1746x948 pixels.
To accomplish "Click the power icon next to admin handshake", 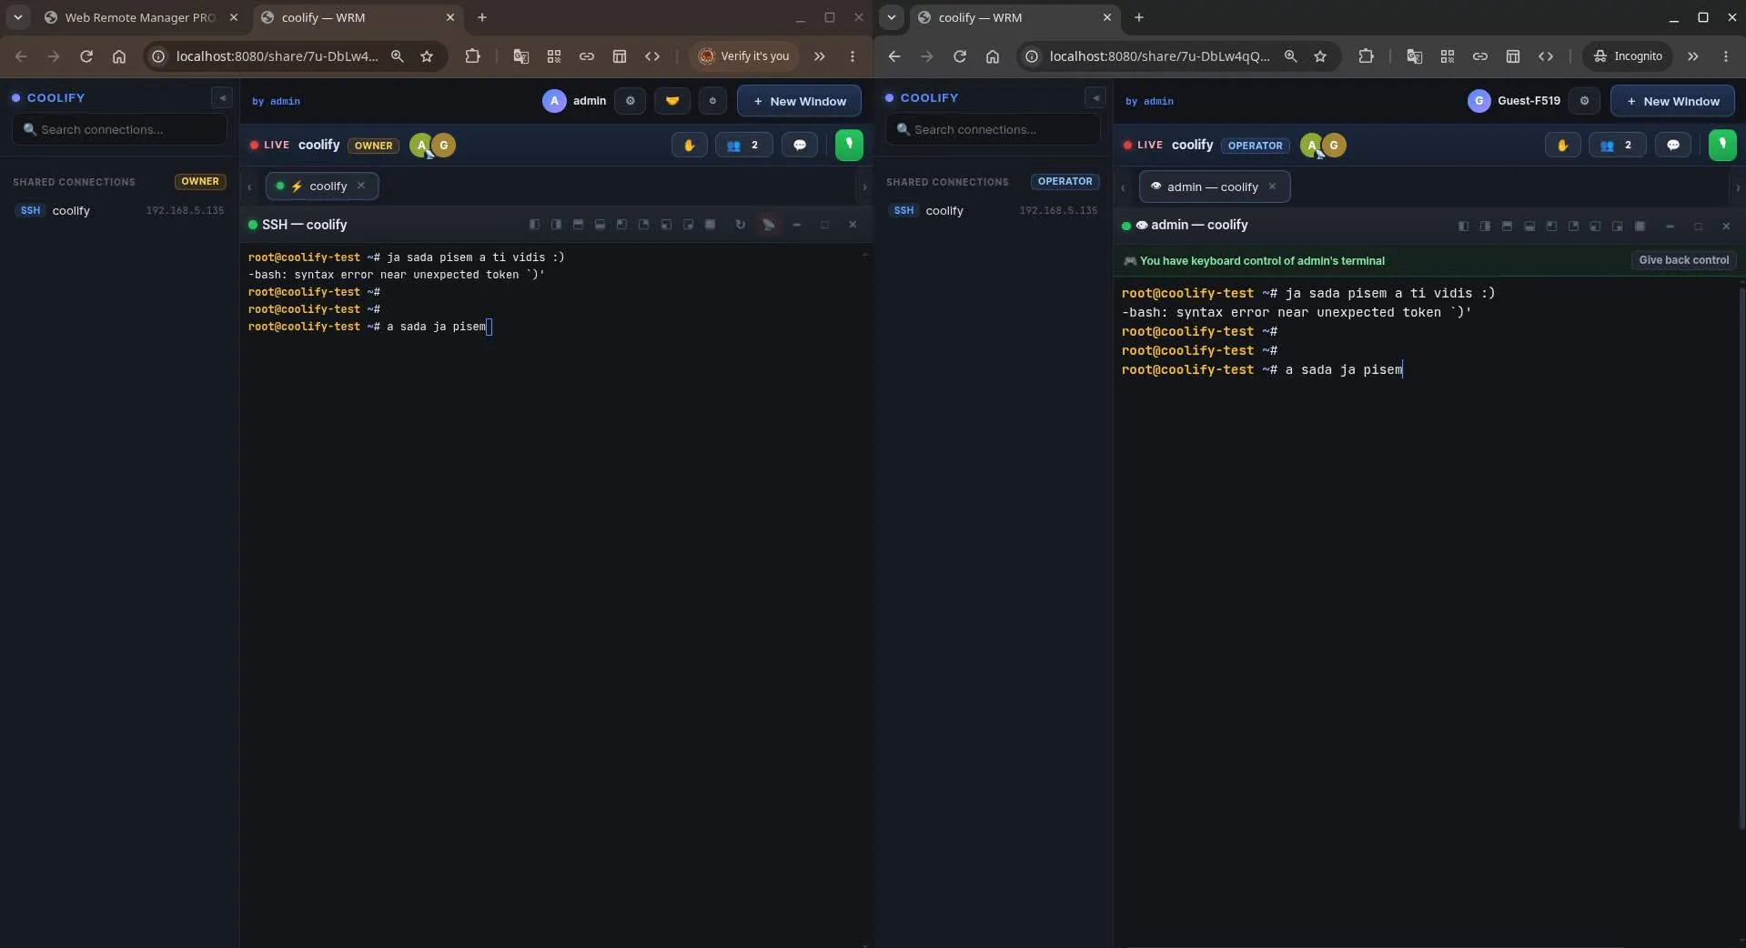I will [x=712, y=101].
